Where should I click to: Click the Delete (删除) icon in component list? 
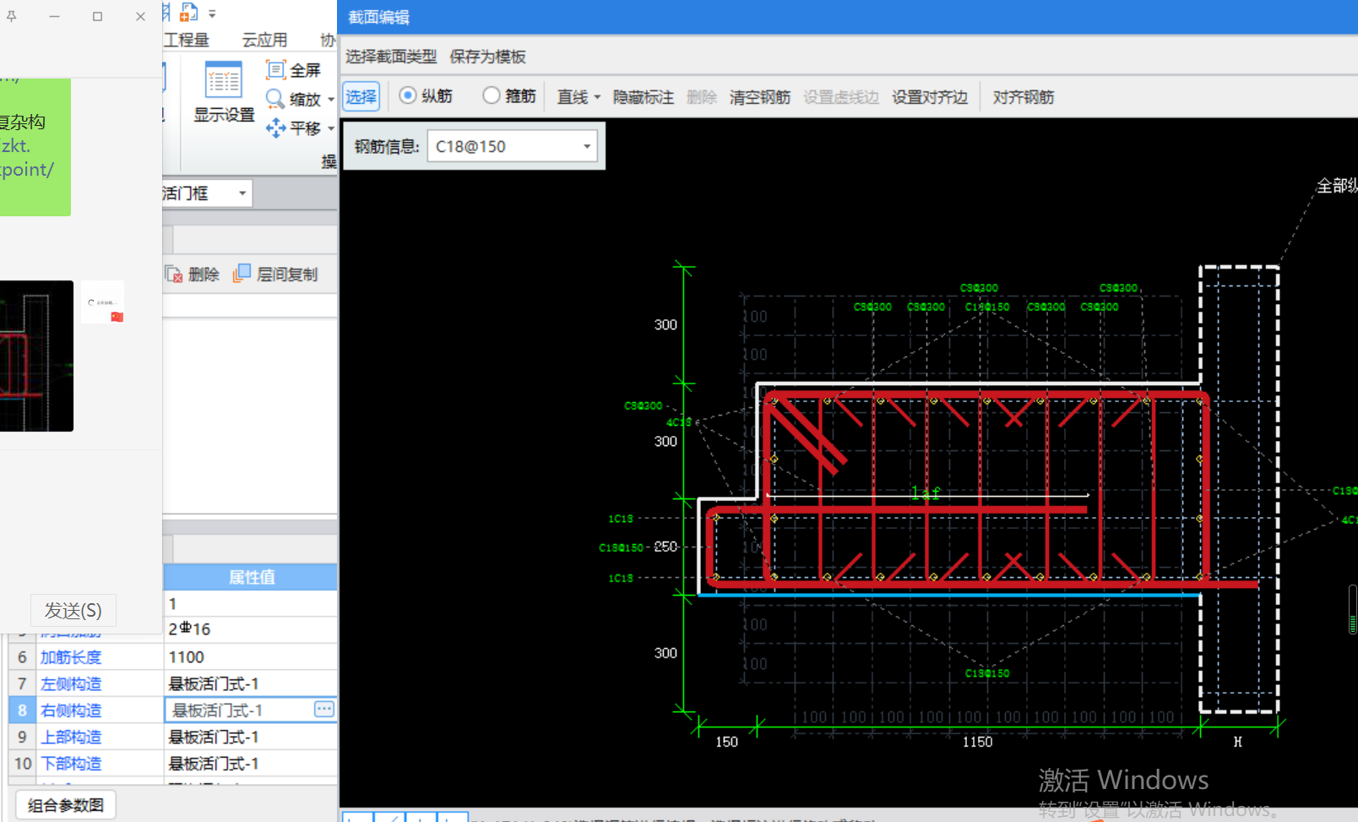coord(174,274)
